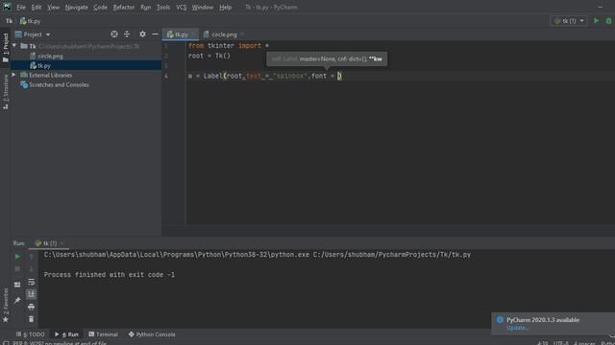Click the Collapse All icon in the Project panel

click(127, 34)
